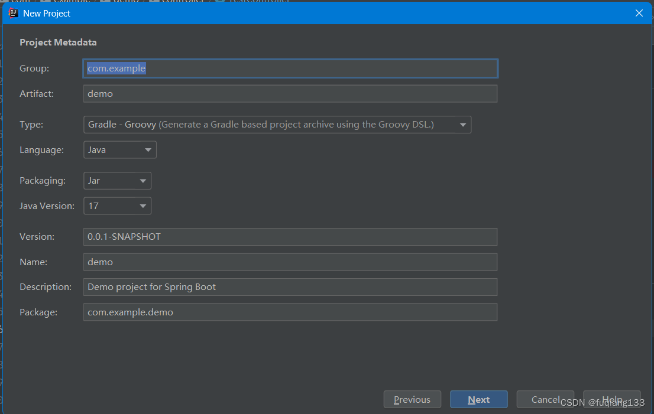
Task: Click the Package field com.example.demo
Action: [x=290, y=312]
